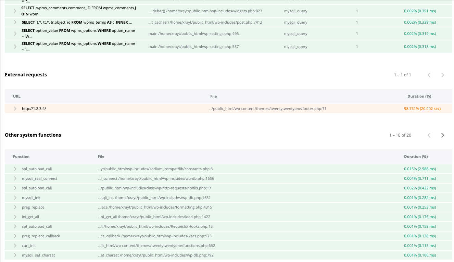The height and width of the screenshot is (262, 454).
Task: Expand the ini_get_all function row
Action: 14,217
